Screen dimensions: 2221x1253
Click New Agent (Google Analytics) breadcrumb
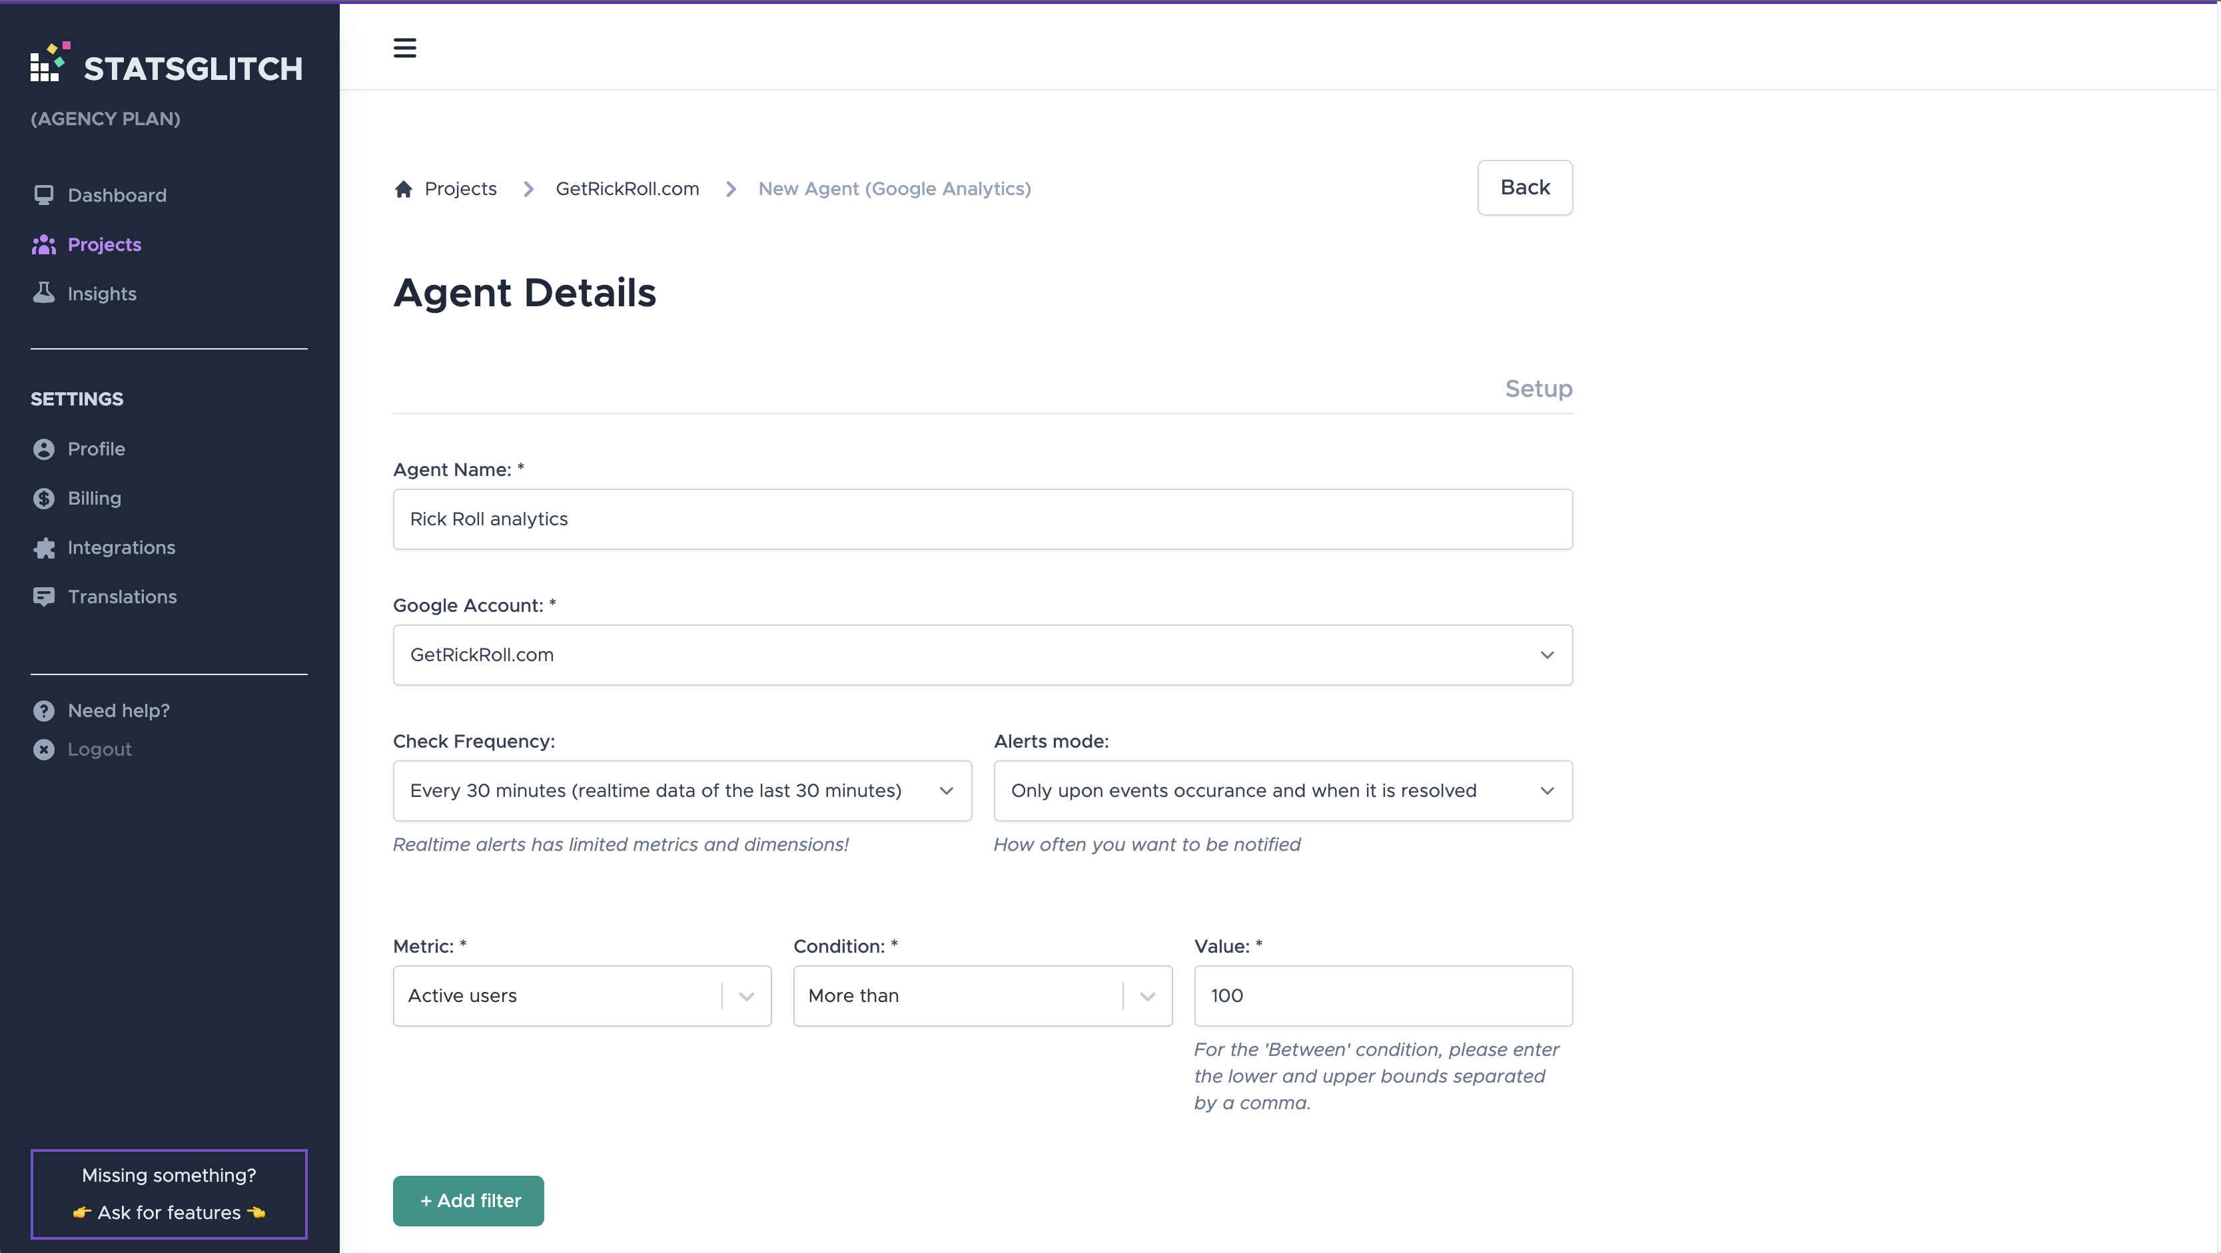point(895,188)
